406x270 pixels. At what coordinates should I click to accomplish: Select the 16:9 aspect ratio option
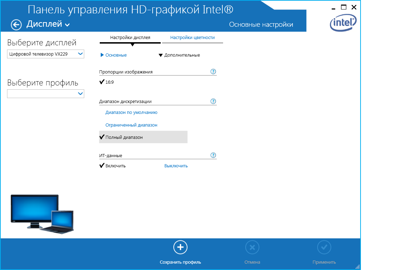109,82
